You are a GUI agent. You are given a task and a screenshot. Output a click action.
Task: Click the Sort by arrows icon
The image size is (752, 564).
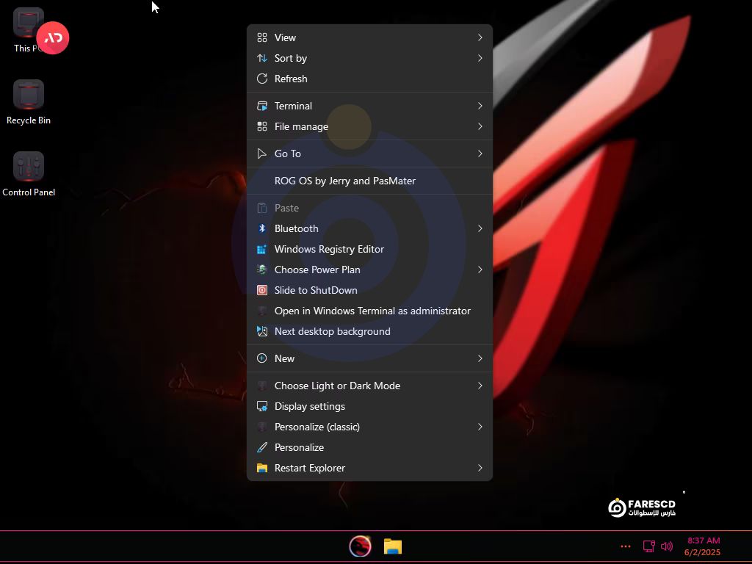click(262, 58)
